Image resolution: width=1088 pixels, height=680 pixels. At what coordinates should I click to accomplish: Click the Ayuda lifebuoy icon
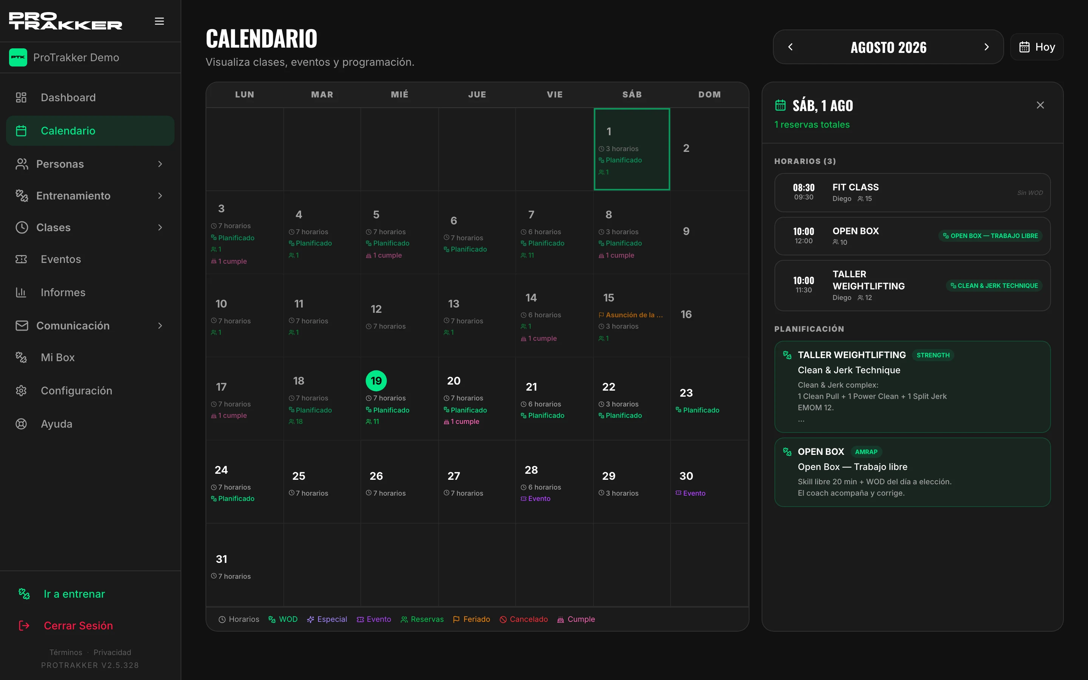click(21, 423)
